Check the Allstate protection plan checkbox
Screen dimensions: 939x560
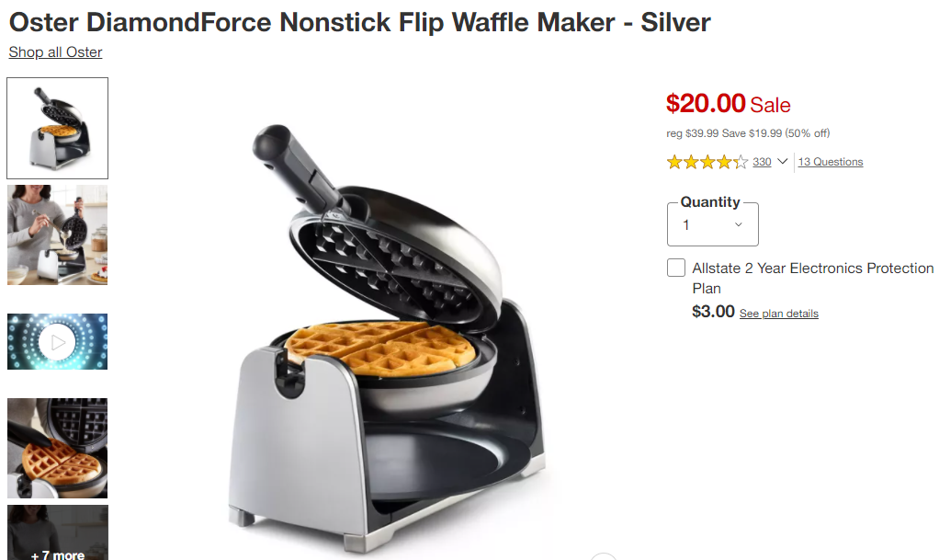click(676, 268)
